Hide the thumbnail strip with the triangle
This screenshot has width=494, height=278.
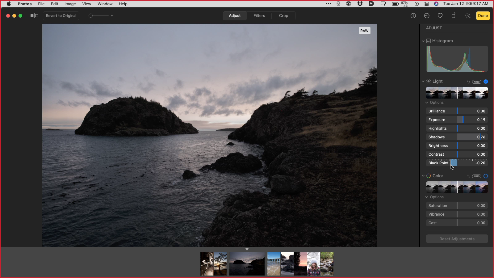pos(247,249)
